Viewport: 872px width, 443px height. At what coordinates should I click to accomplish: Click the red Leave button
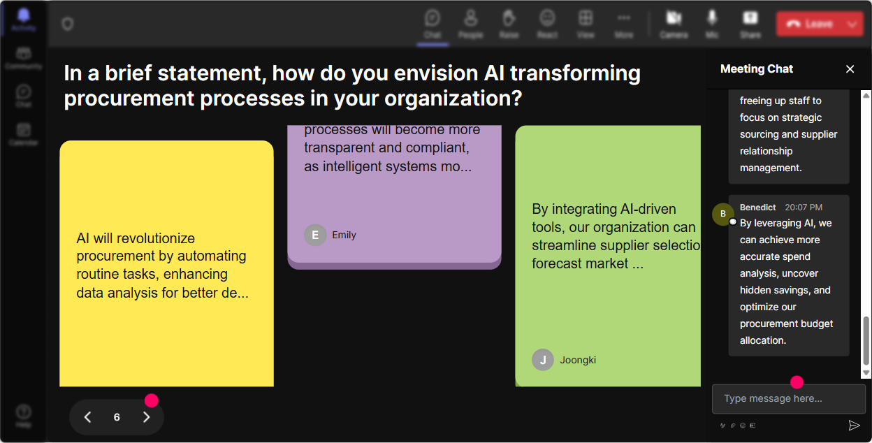(x=809, y=24)
